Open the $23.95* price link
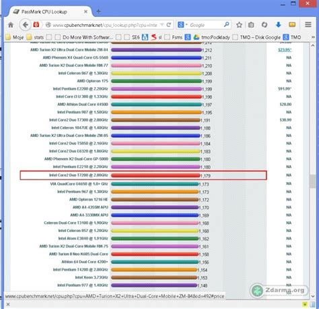 pyautogui.click(x=285, y=50)
